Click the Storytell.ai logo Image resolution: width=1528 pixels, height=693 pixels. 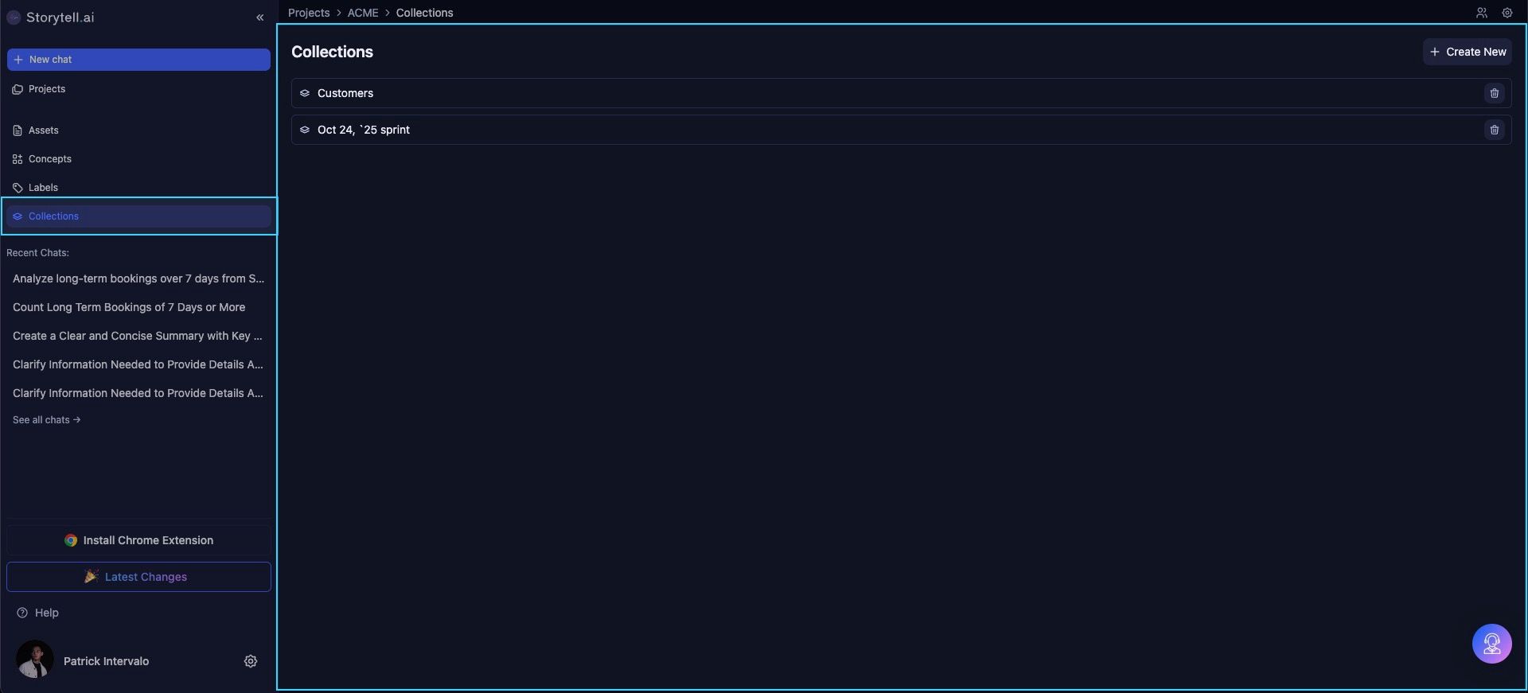(51, 18)
